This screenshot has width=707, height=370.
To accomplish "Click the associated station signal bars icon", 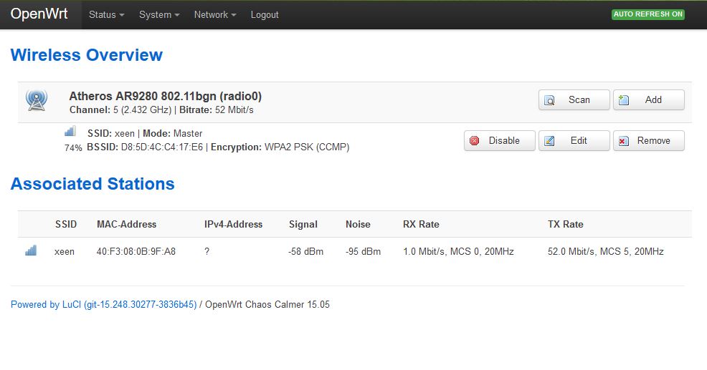I will coord(31,250).
